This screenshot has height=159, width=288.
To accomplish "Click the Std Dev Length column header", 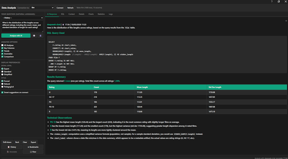I will [x=247, y=87].
